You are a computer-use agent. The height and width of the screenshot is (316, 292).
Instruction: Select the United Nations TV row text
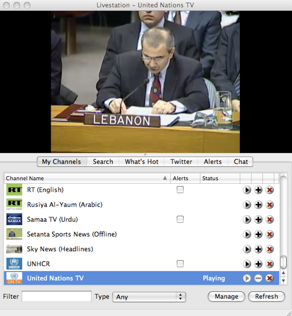55,278
